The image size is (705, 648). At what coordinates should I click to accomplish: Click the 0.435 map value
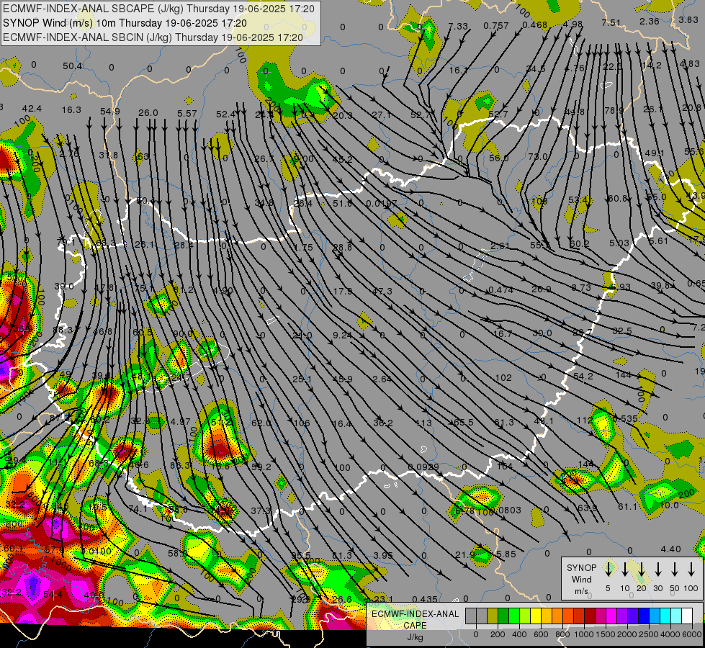pyautogui.click(x=424, y=599)
